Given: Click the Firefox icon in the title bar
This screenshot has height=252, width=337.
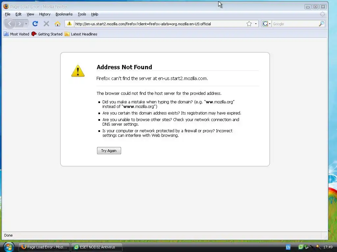Looking at the screenshot, I should pyautogui.click(x=6, y=7).
